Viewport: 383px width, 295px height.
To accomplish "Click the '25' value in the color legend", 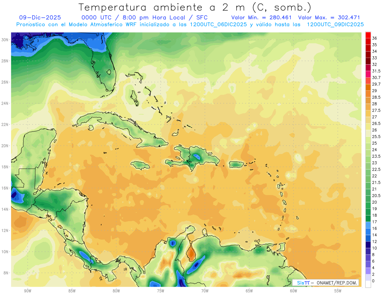I will click(x=375, y=143).
